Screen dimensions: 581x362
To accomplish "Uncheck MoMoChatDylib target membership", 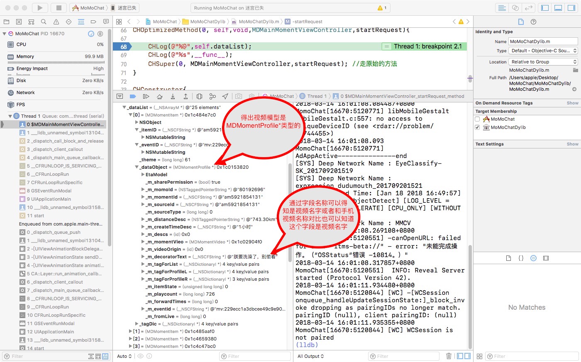I will [x=477, y=127].
